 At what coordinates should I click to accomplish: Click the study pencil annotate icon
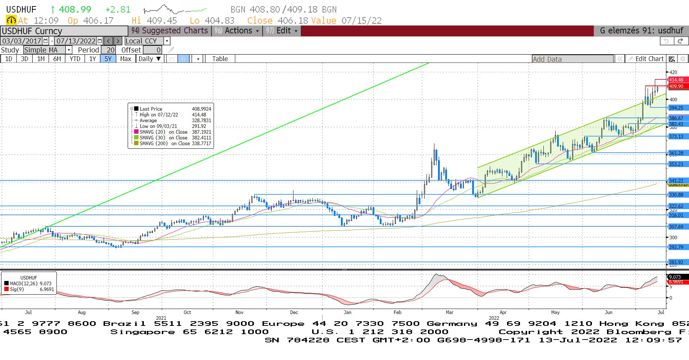pos(171,50)
